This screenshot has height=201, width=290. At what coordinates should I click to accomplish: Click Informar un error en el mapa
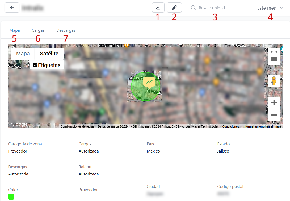(x=262, y=126)
